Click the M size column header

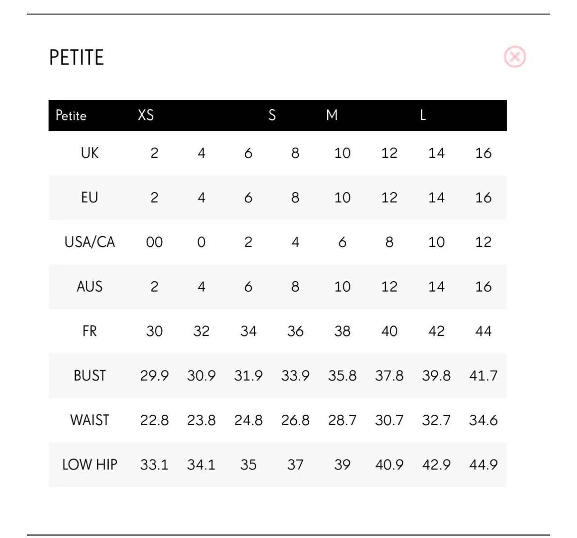(332, 115)
